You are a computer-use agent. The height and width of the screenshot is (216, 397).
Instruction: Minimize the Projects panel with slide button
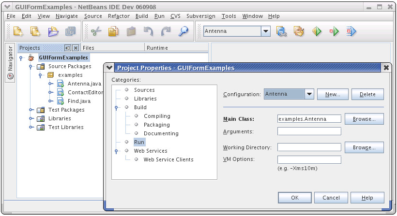pos(68,48)
